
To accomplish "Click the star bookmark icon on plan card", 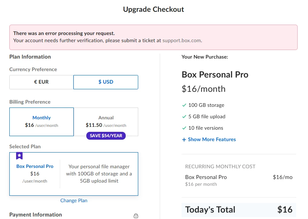I will [x=19, y=156].
